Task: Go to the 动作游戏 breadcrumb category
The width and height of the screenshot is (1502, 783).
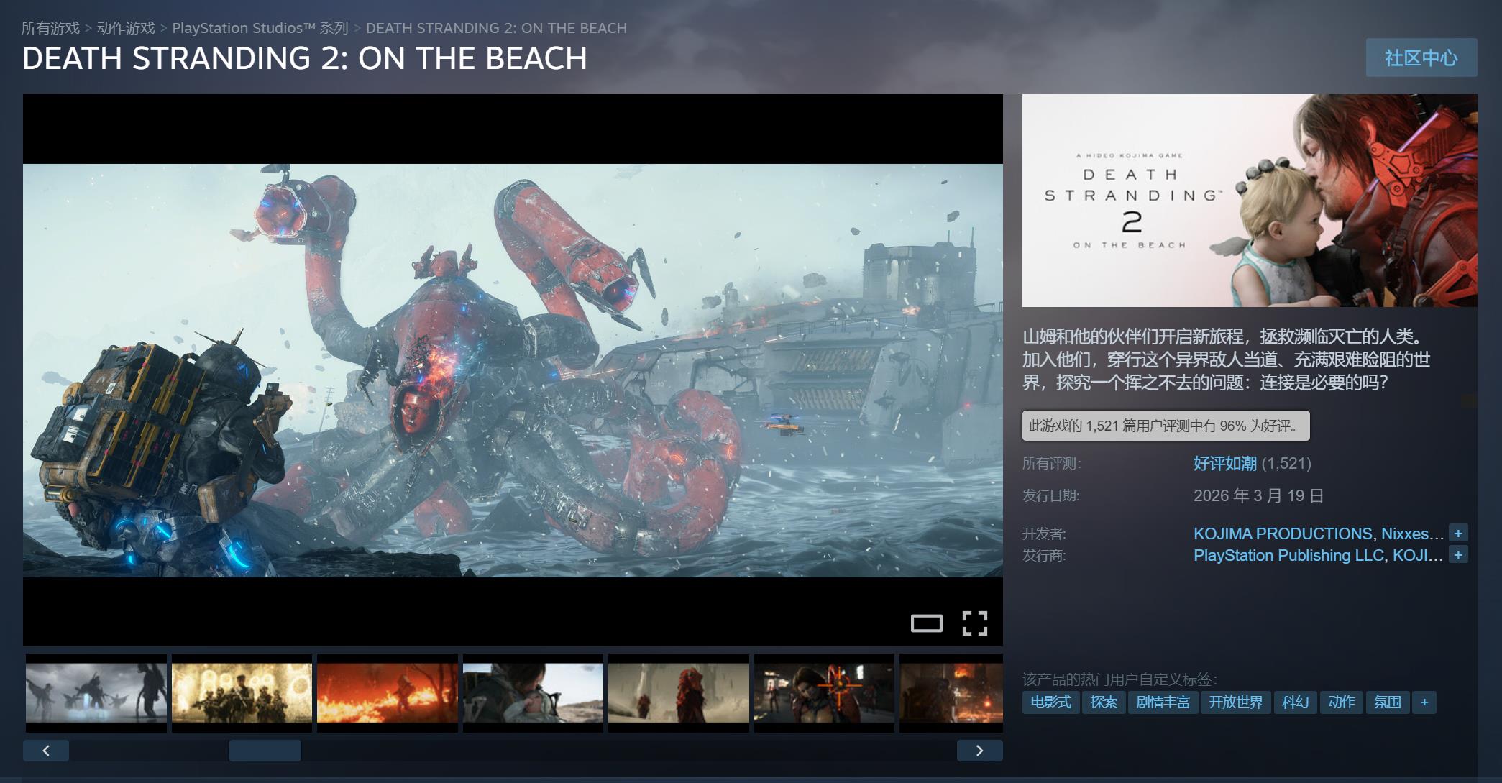Action: (x=126, y=28)
